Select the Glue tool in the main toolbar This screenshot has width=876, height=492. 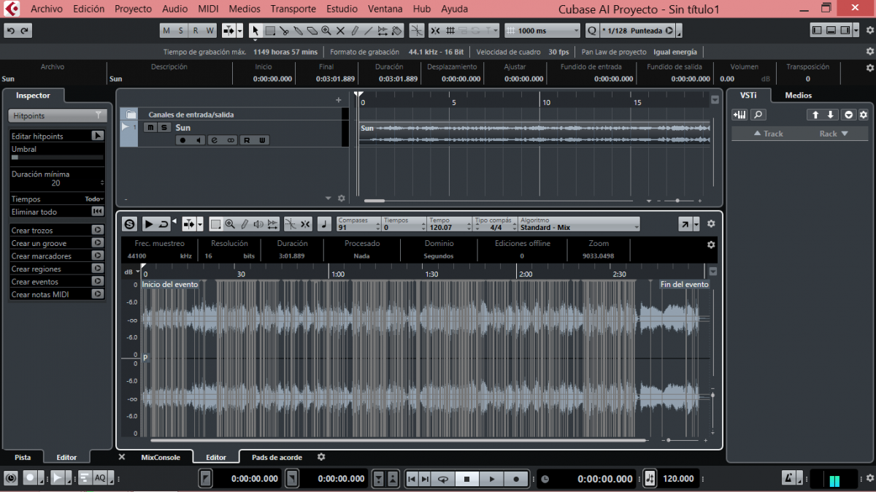[298, 31]
